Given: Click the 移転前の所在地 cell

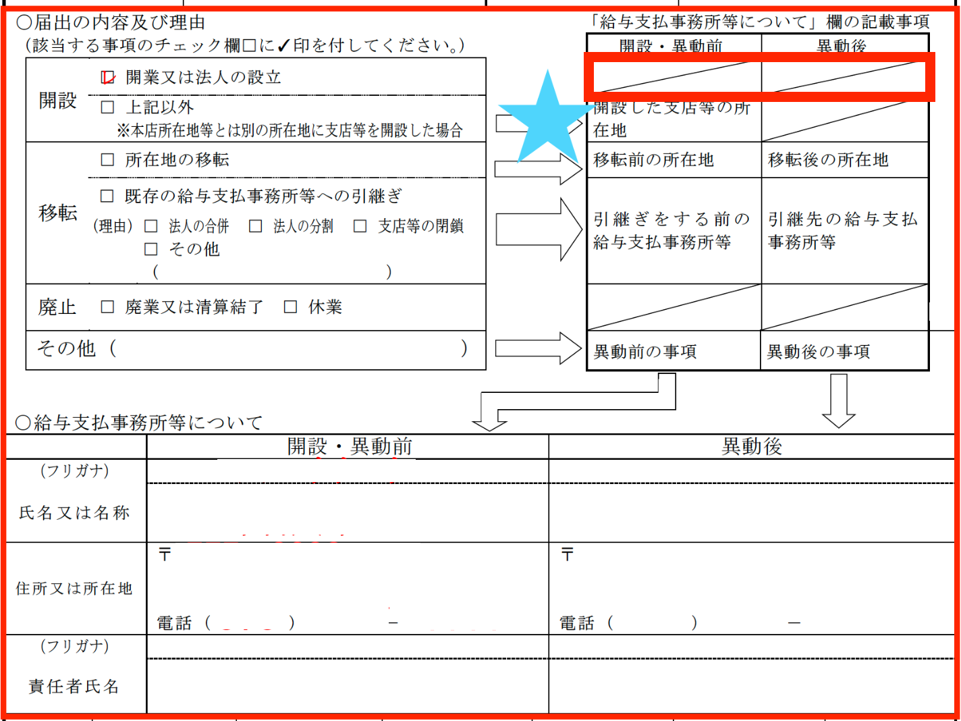Looking at the screenshot, I should coord(674,160).
